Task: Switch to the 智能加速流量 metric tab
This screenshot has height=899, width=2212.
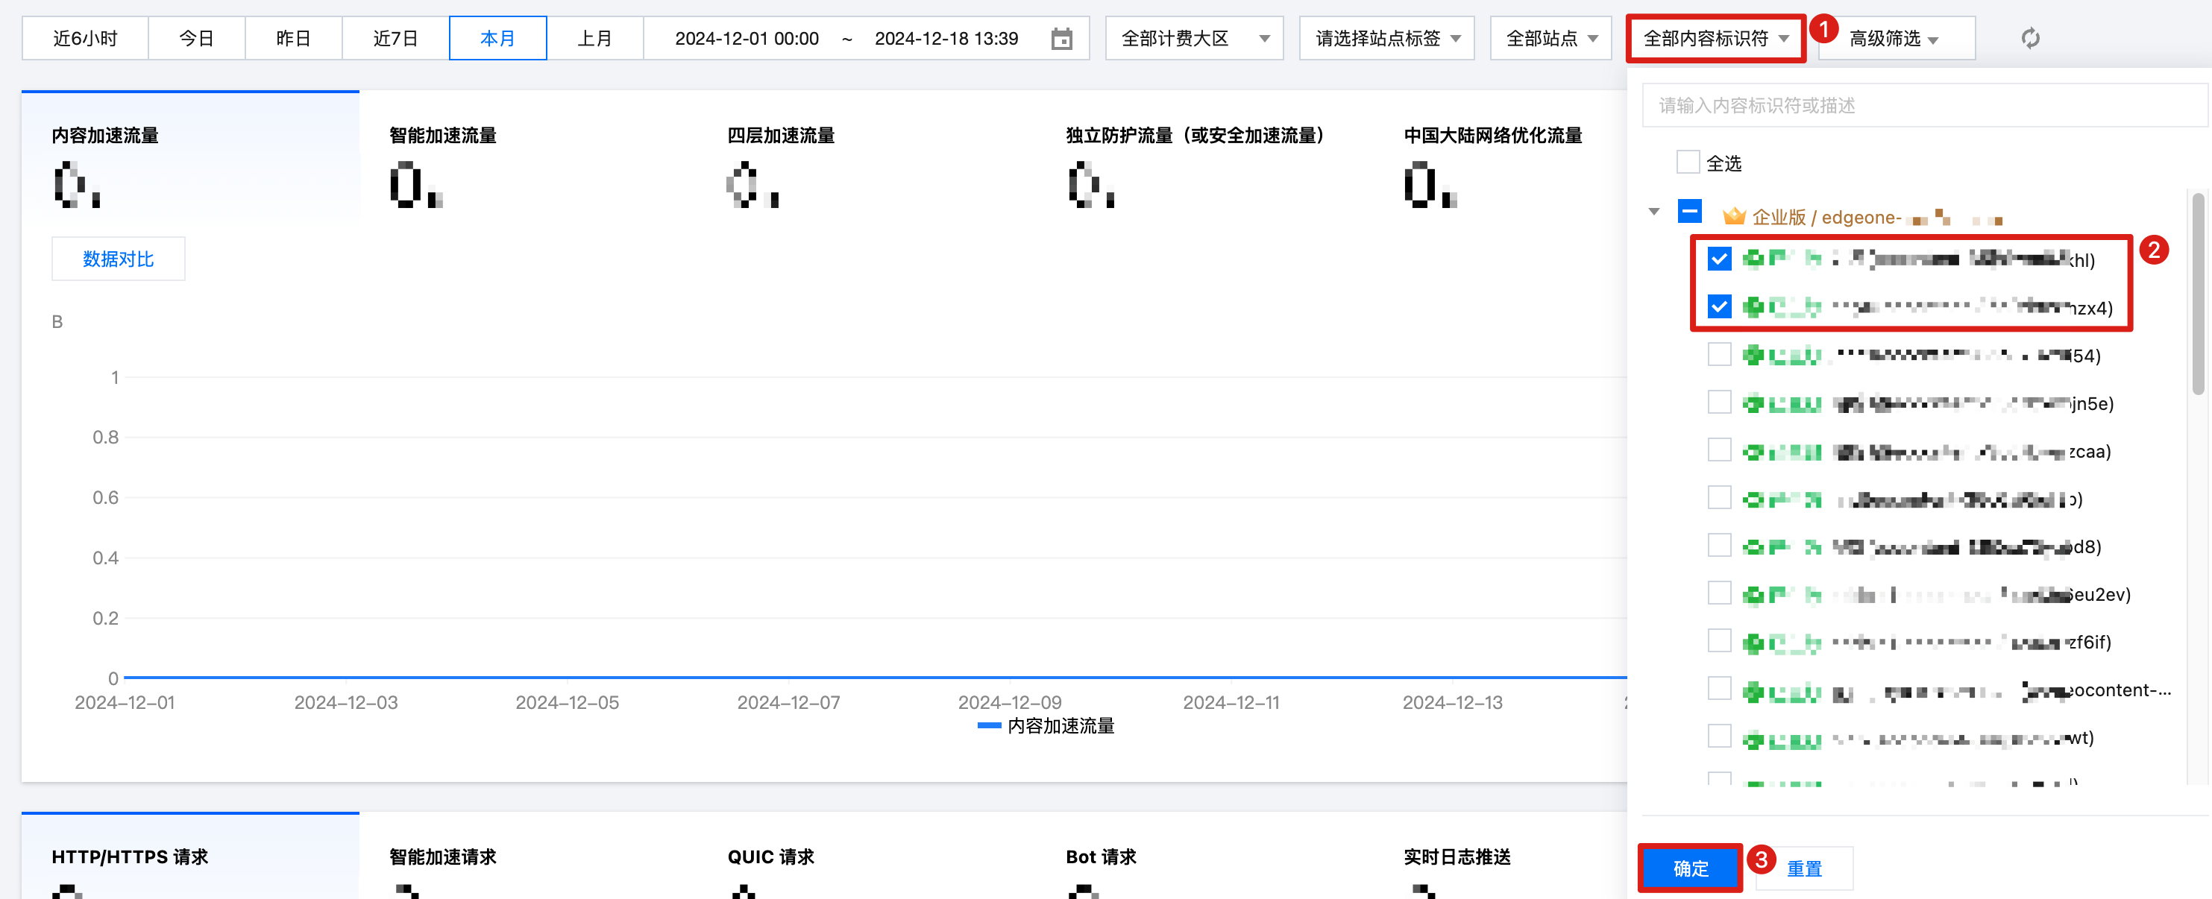Action: click(442, 136)
